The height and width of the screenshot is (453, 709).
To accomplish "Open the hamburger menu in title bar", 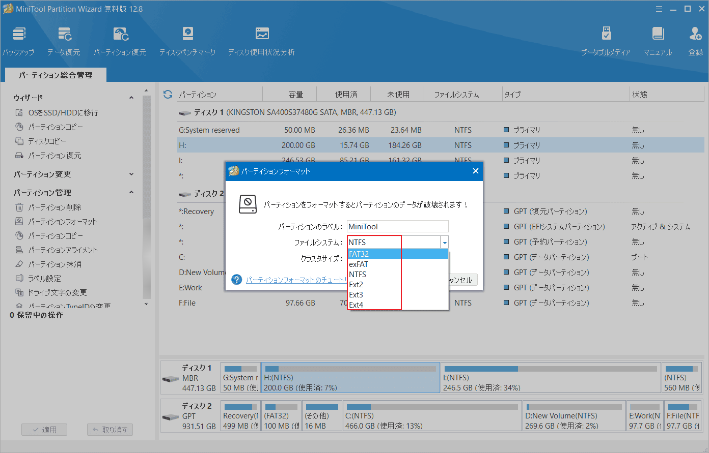I will click(x=659, y=9).
